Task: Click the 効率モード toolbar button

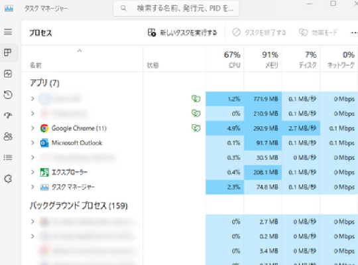Action: [x=318, y=33]
